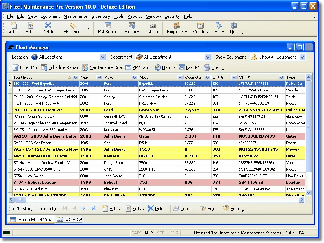Click the horizontal scrollbar right arrow

point(302,199)
